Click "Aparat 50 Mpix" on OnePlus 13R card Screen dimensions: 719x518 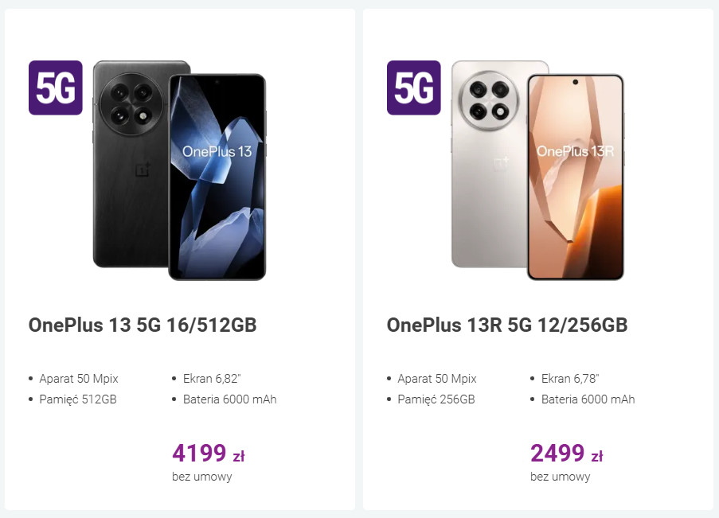coord(437,379)
